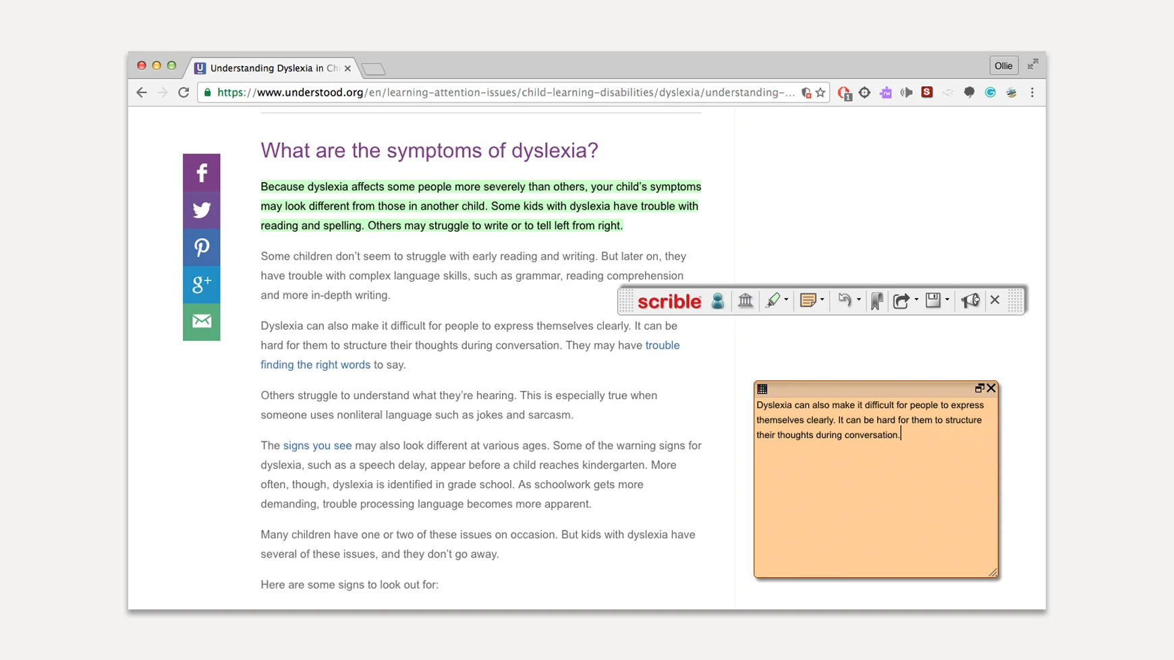Minimize the orange sticky note

click(x=979, y=388)
